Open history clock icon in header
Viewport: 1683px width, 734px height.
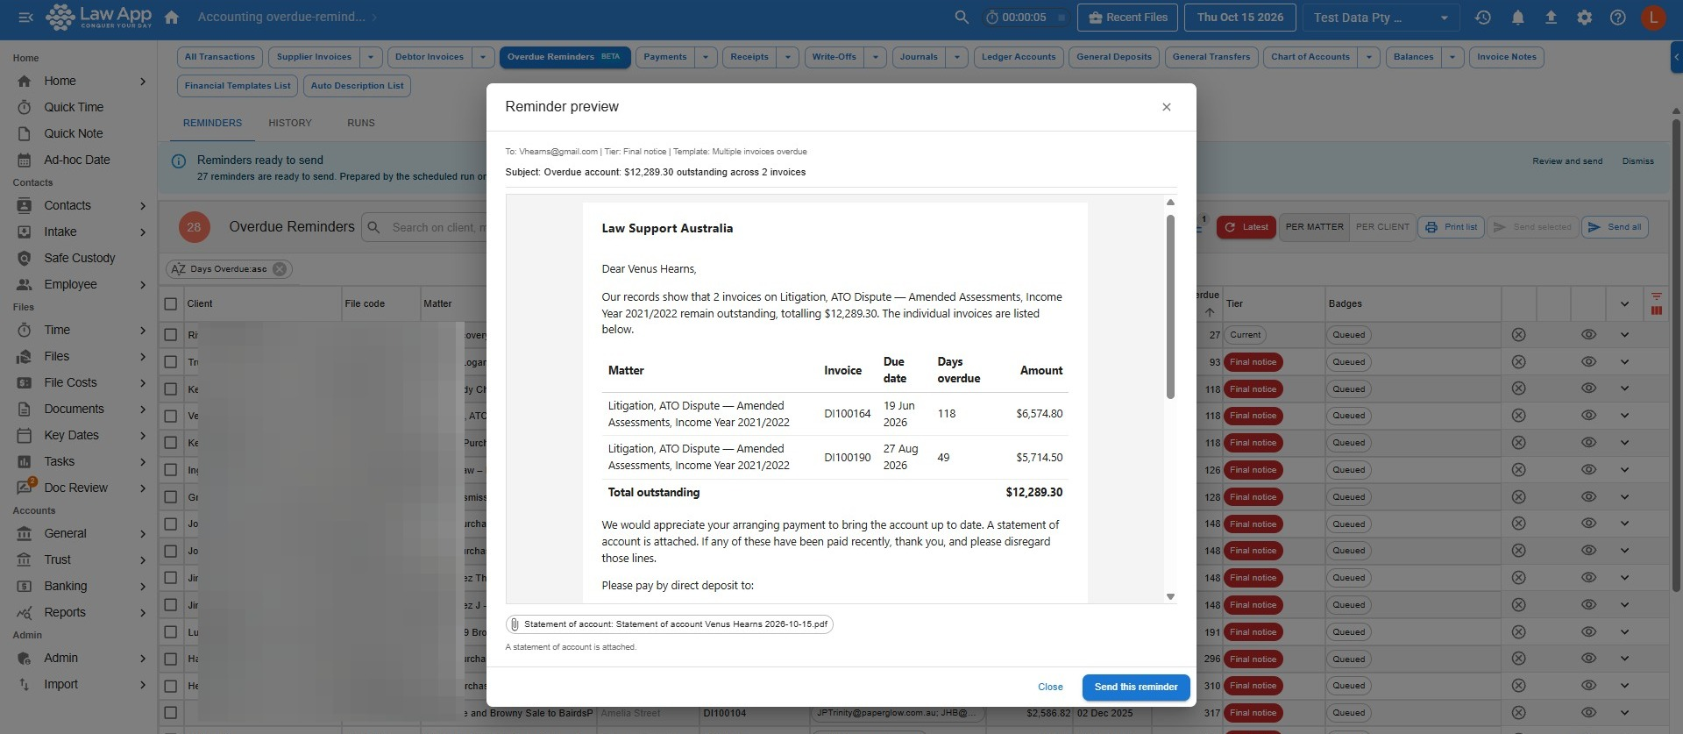point(1483,18)
